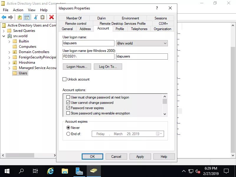Expand the Builtin tree node

click(x=9, y=42)
